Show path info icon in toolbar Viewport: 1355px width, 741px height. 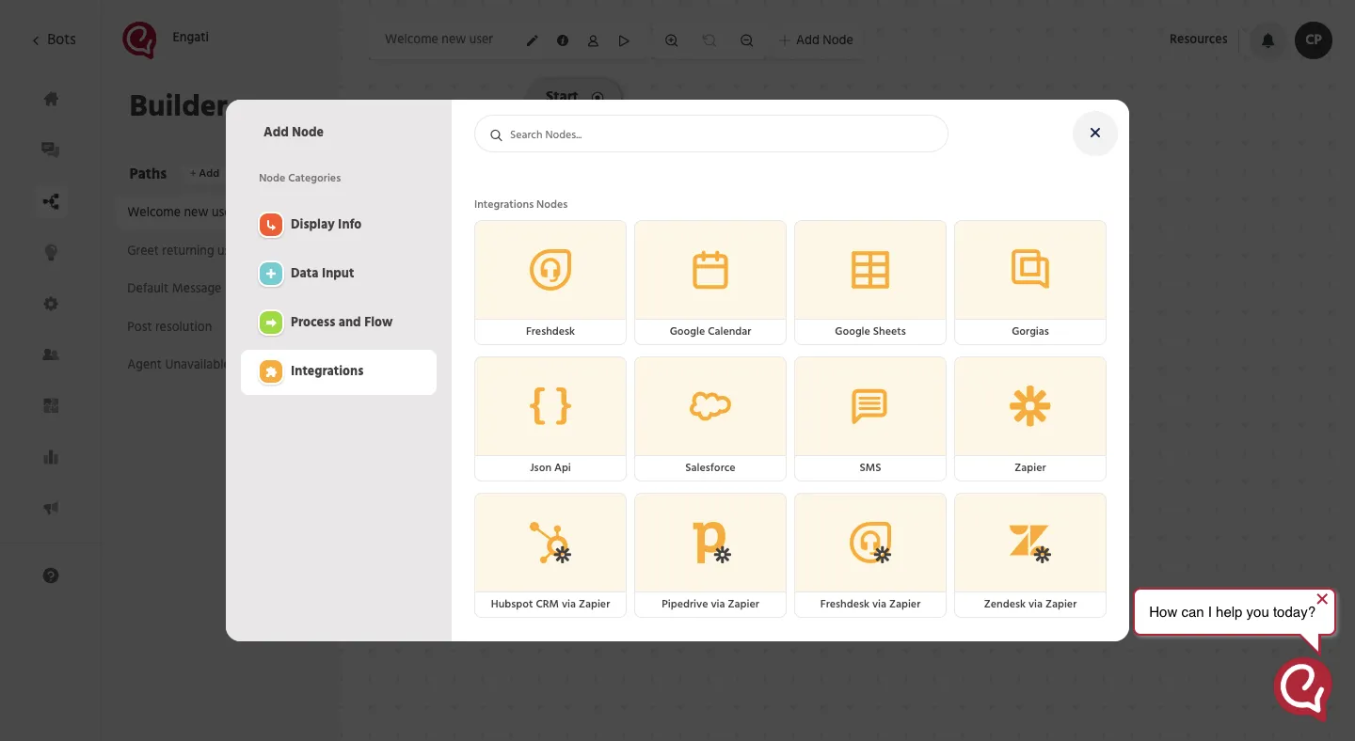pos(563,40)
